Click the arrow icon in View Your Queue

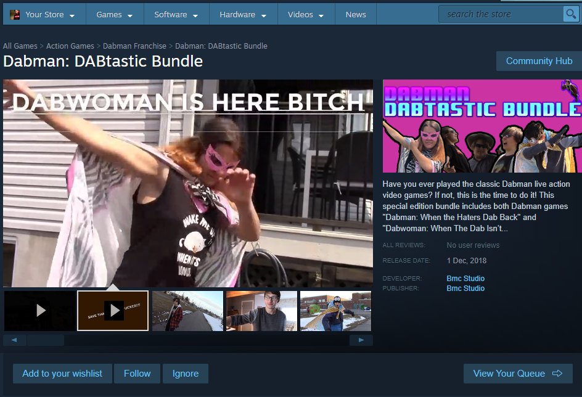pos(557,373)
